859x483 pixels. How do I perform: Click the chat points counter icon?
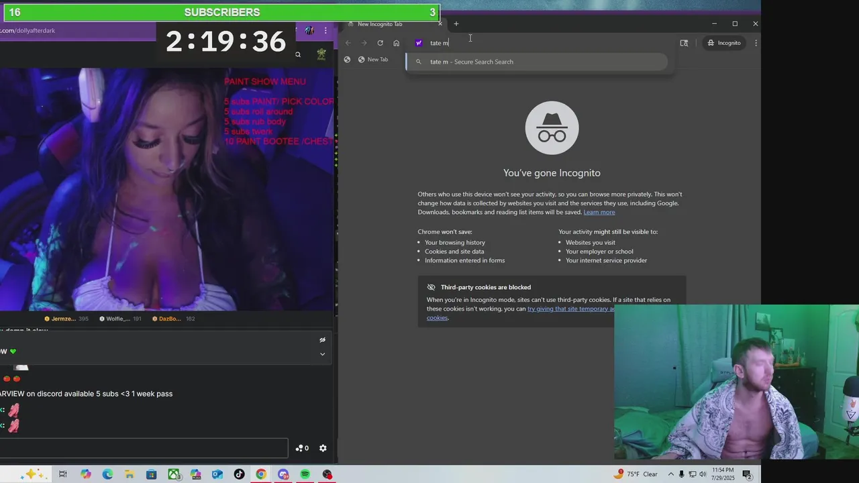[302, 448]
